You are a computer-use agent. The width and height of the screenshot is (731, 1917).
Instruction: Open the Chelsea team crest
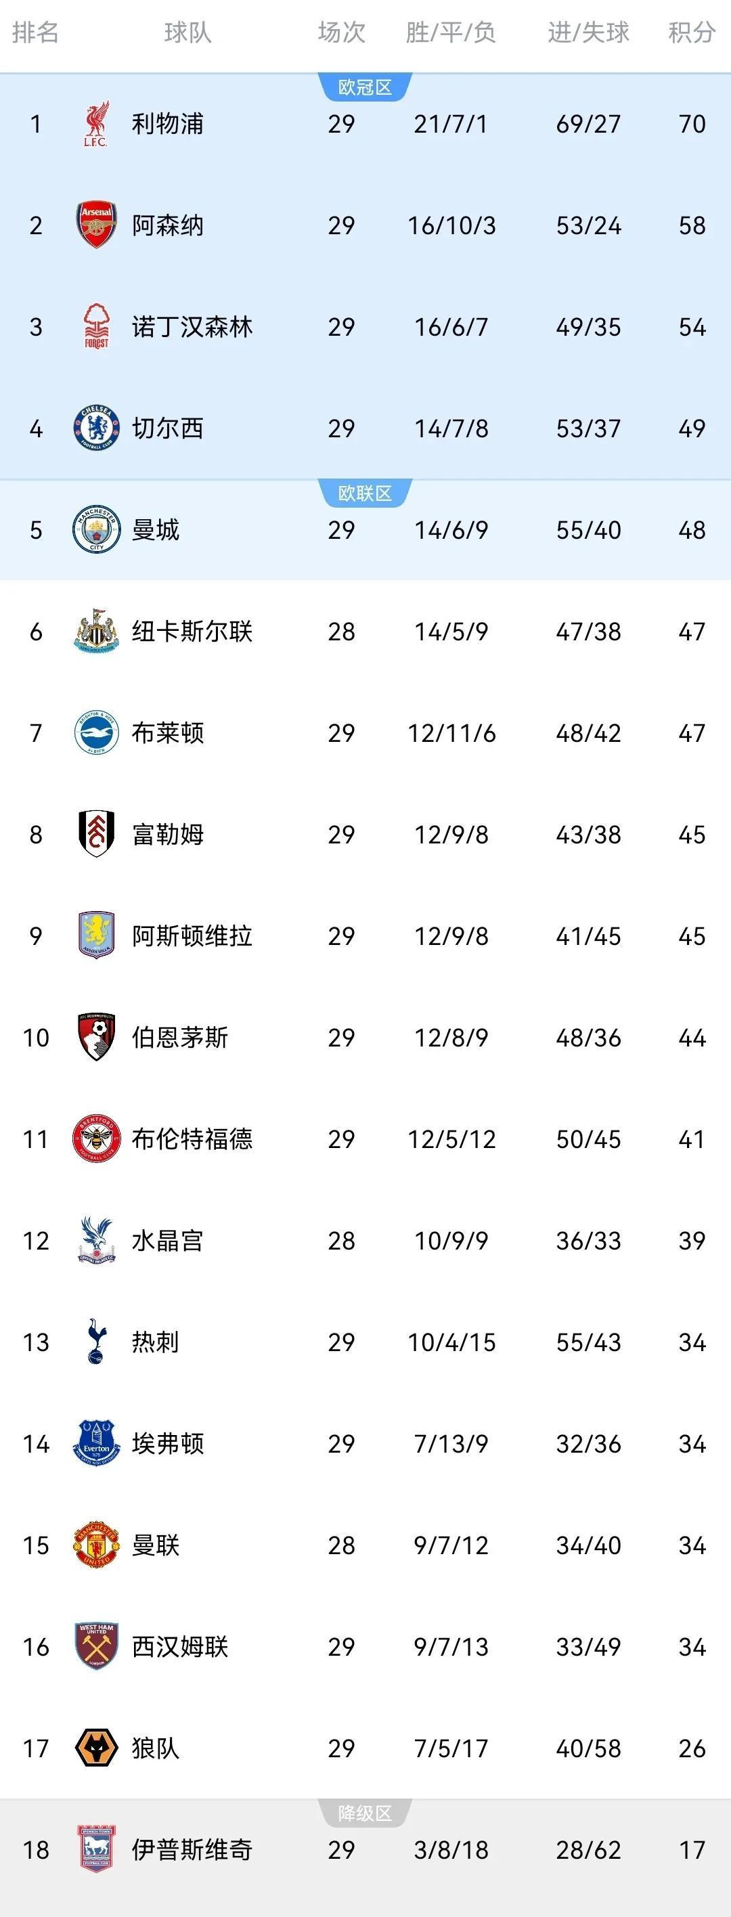pos(96,428)
